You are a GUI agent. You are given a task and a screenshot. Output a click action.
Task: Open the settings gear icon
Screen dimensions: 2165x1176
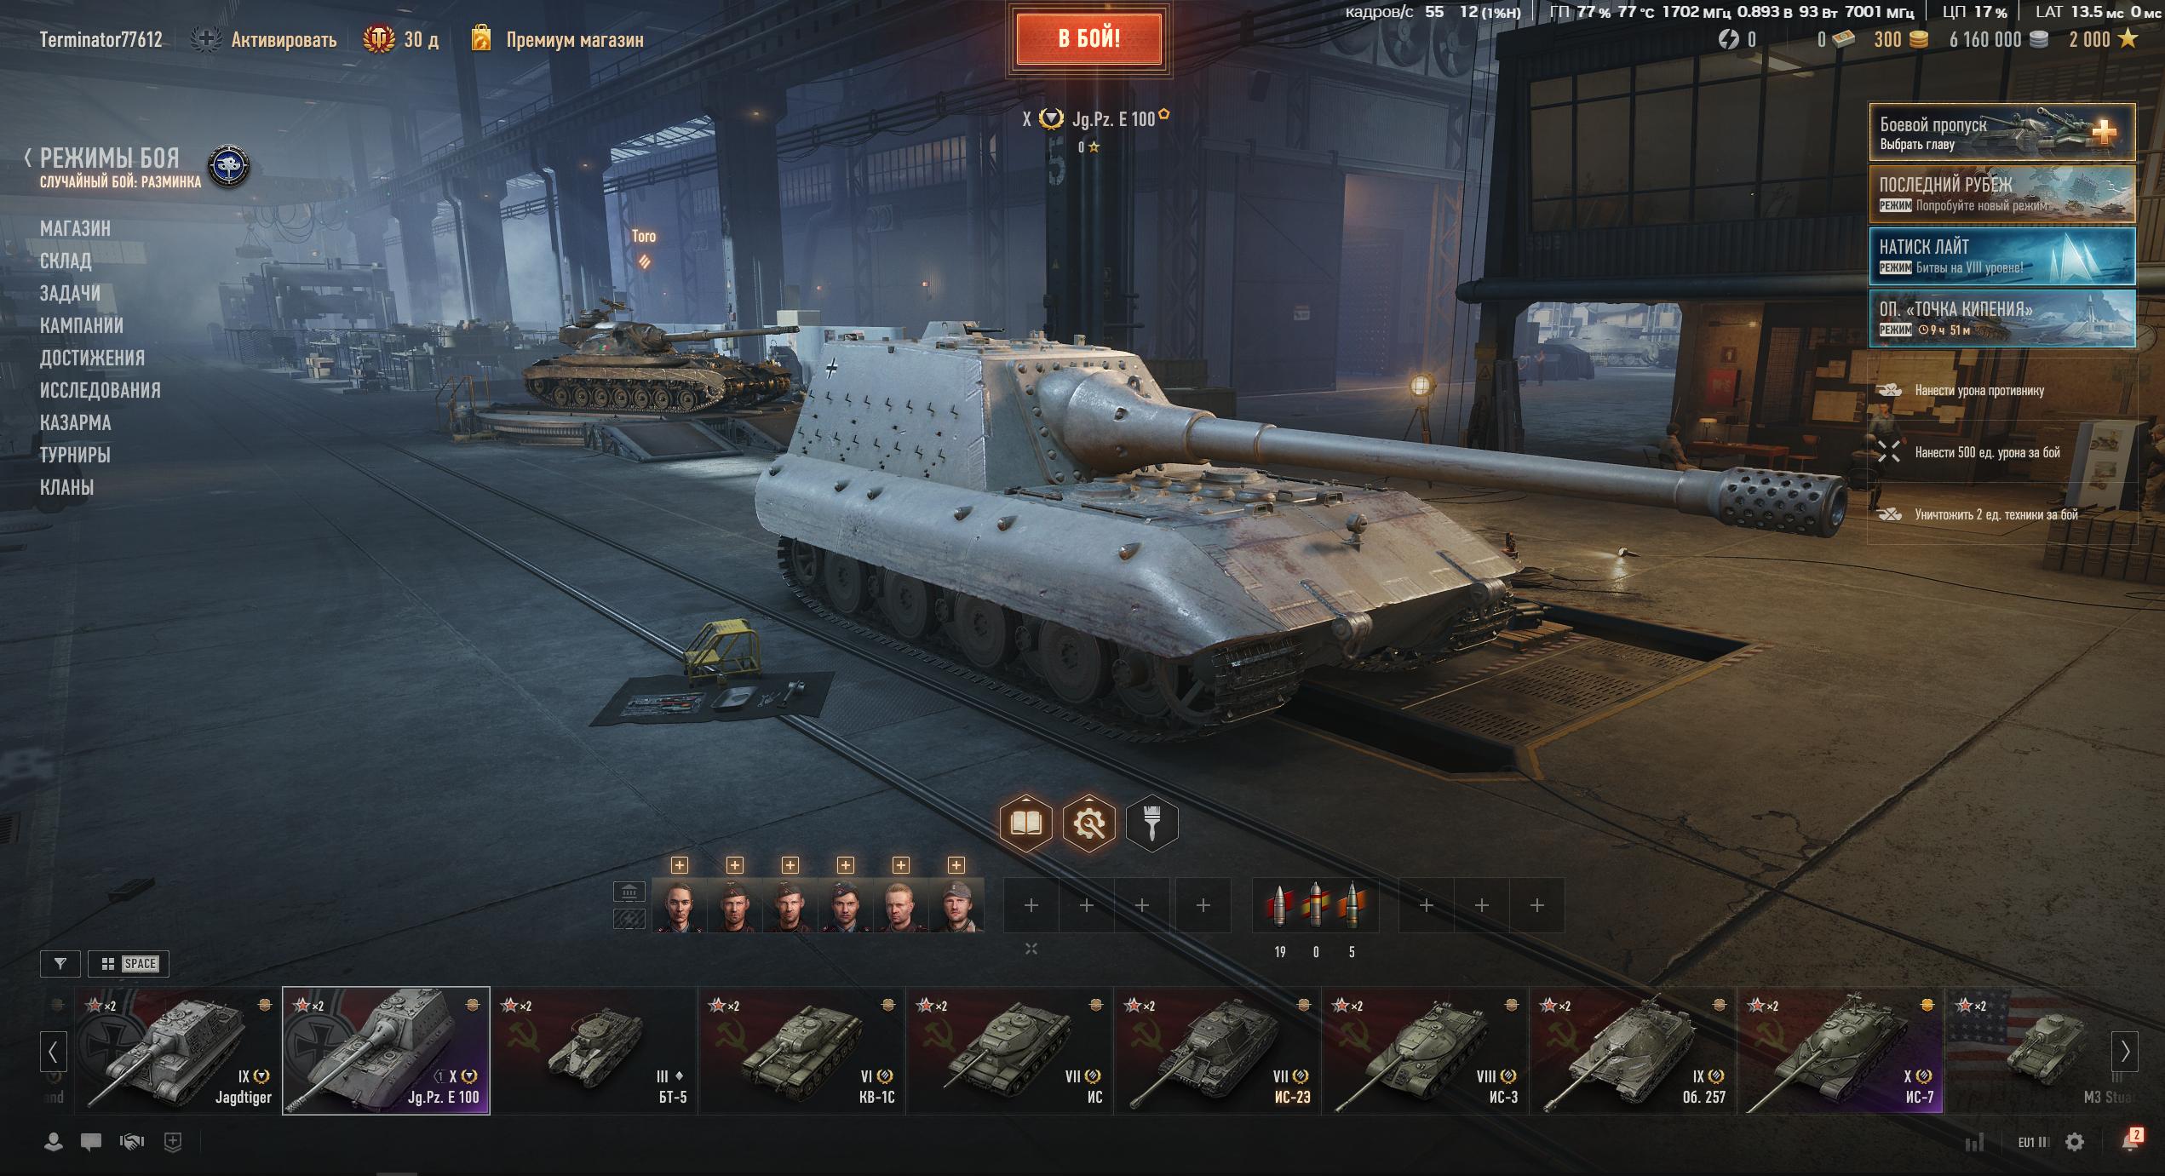click(2075, 1142)
